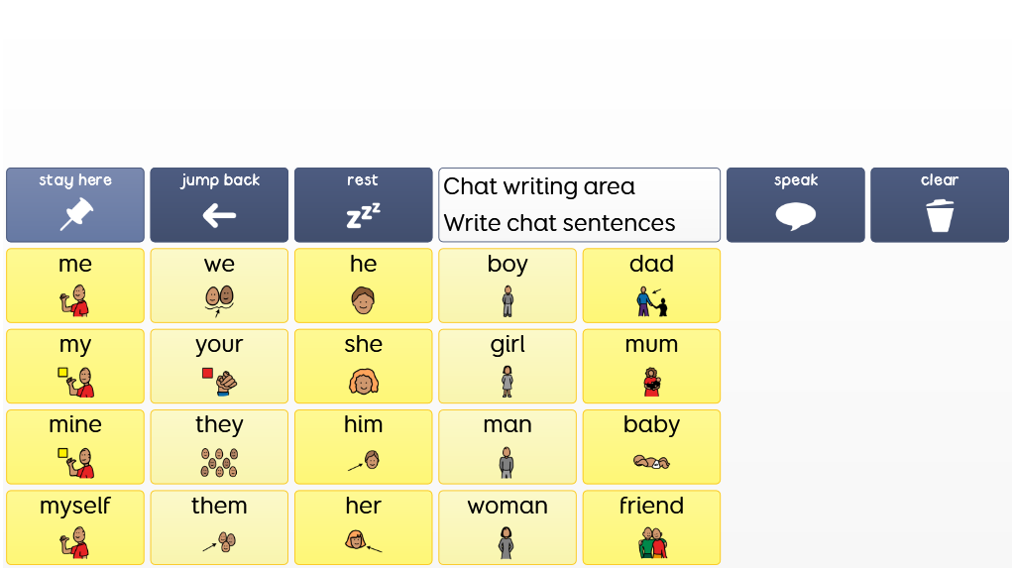Click inside the chat writing area
The image size is (1015, 571).
pos(579,204)
